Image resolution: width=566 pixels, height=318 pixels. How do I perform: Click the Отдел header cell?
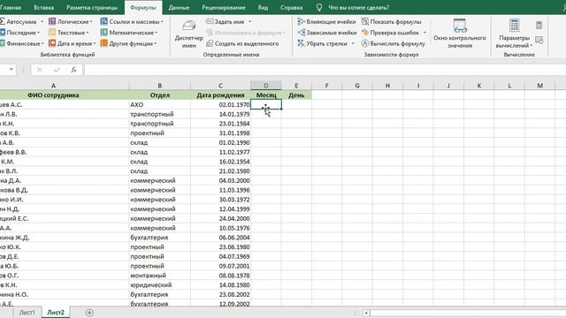coord(159,95)
